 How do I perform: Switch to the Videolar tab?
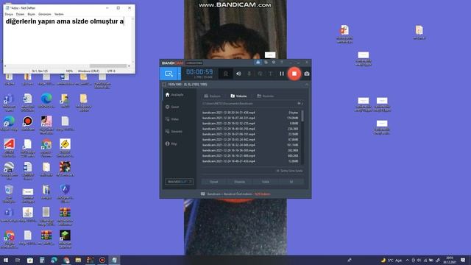click(x=238, y=96)
